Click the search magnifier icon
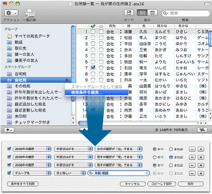The height and width of the screenshot is (194, 212). 165,13
